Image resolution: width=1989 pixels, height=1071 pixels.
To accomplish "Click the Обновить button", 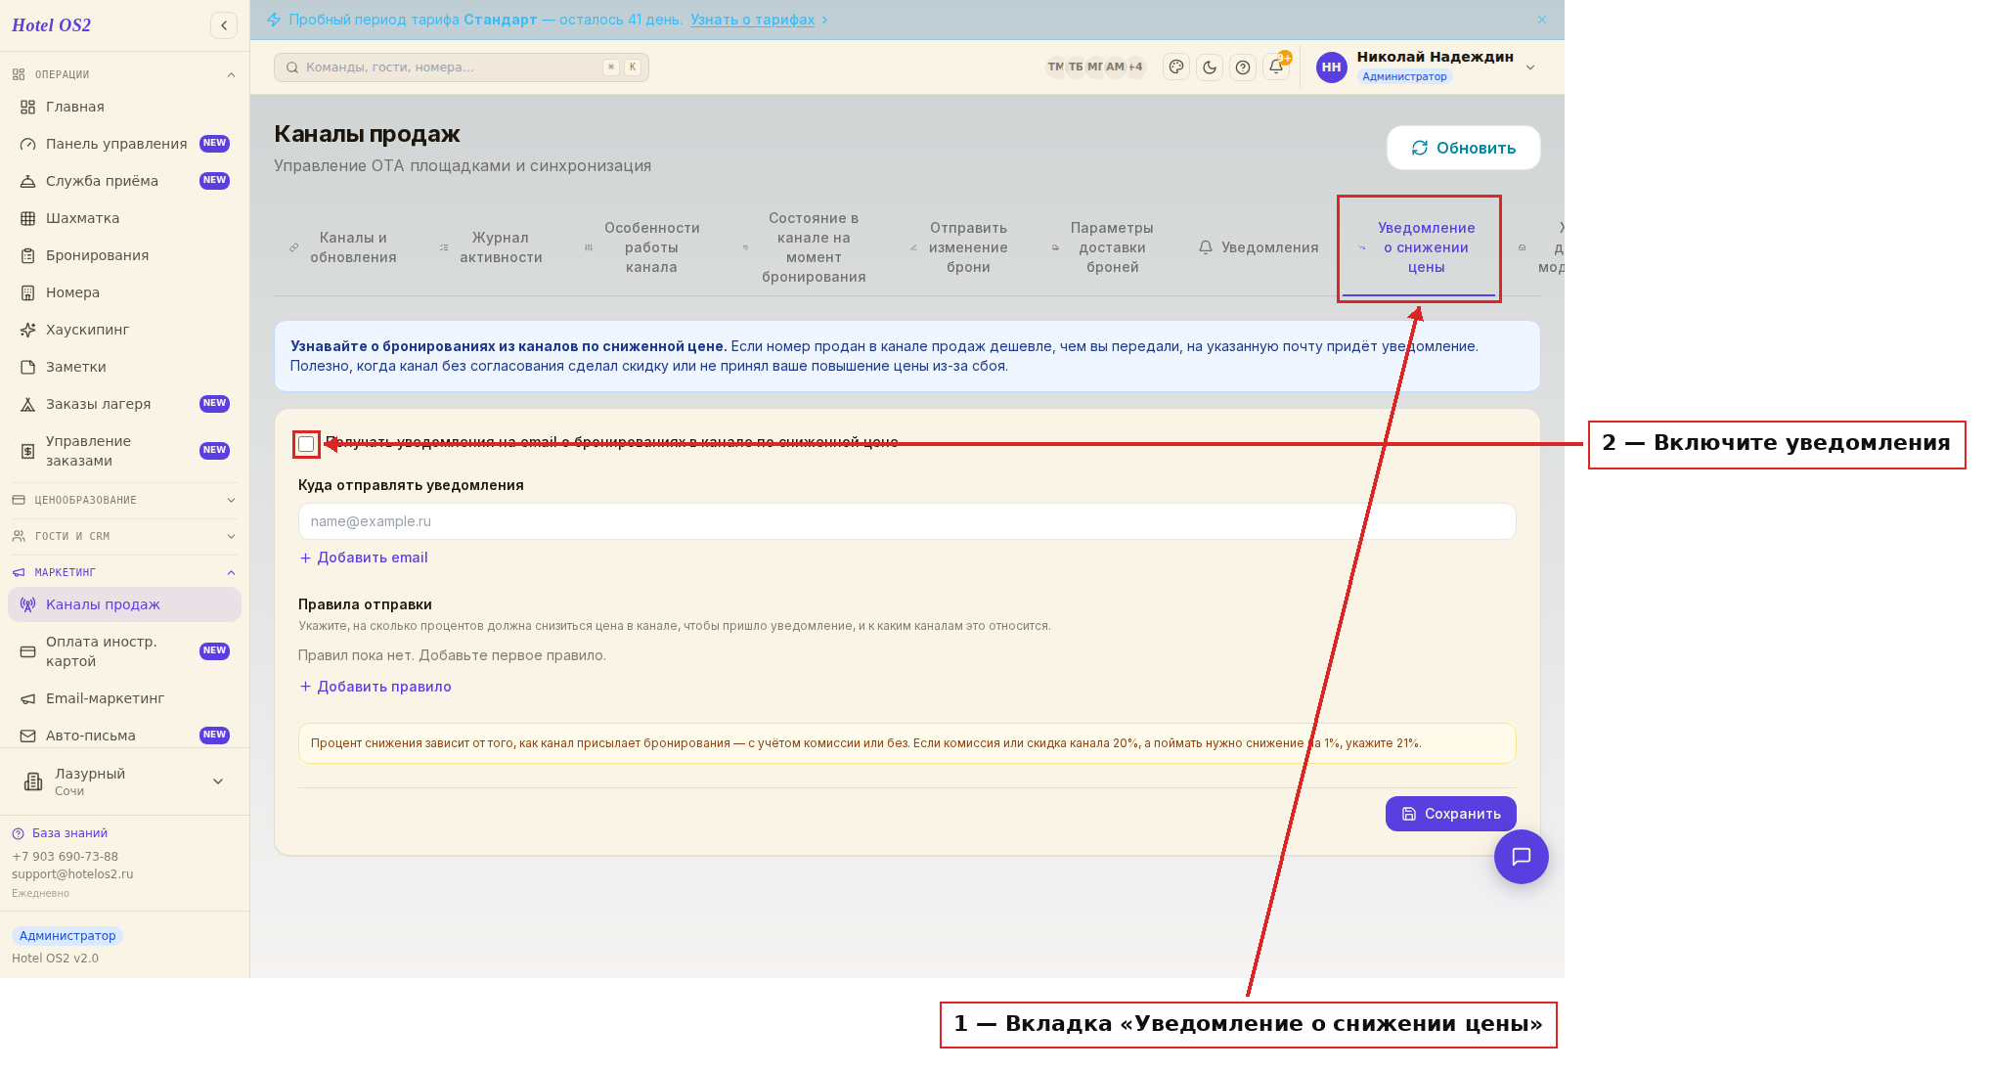I will tap(1463, 148).
